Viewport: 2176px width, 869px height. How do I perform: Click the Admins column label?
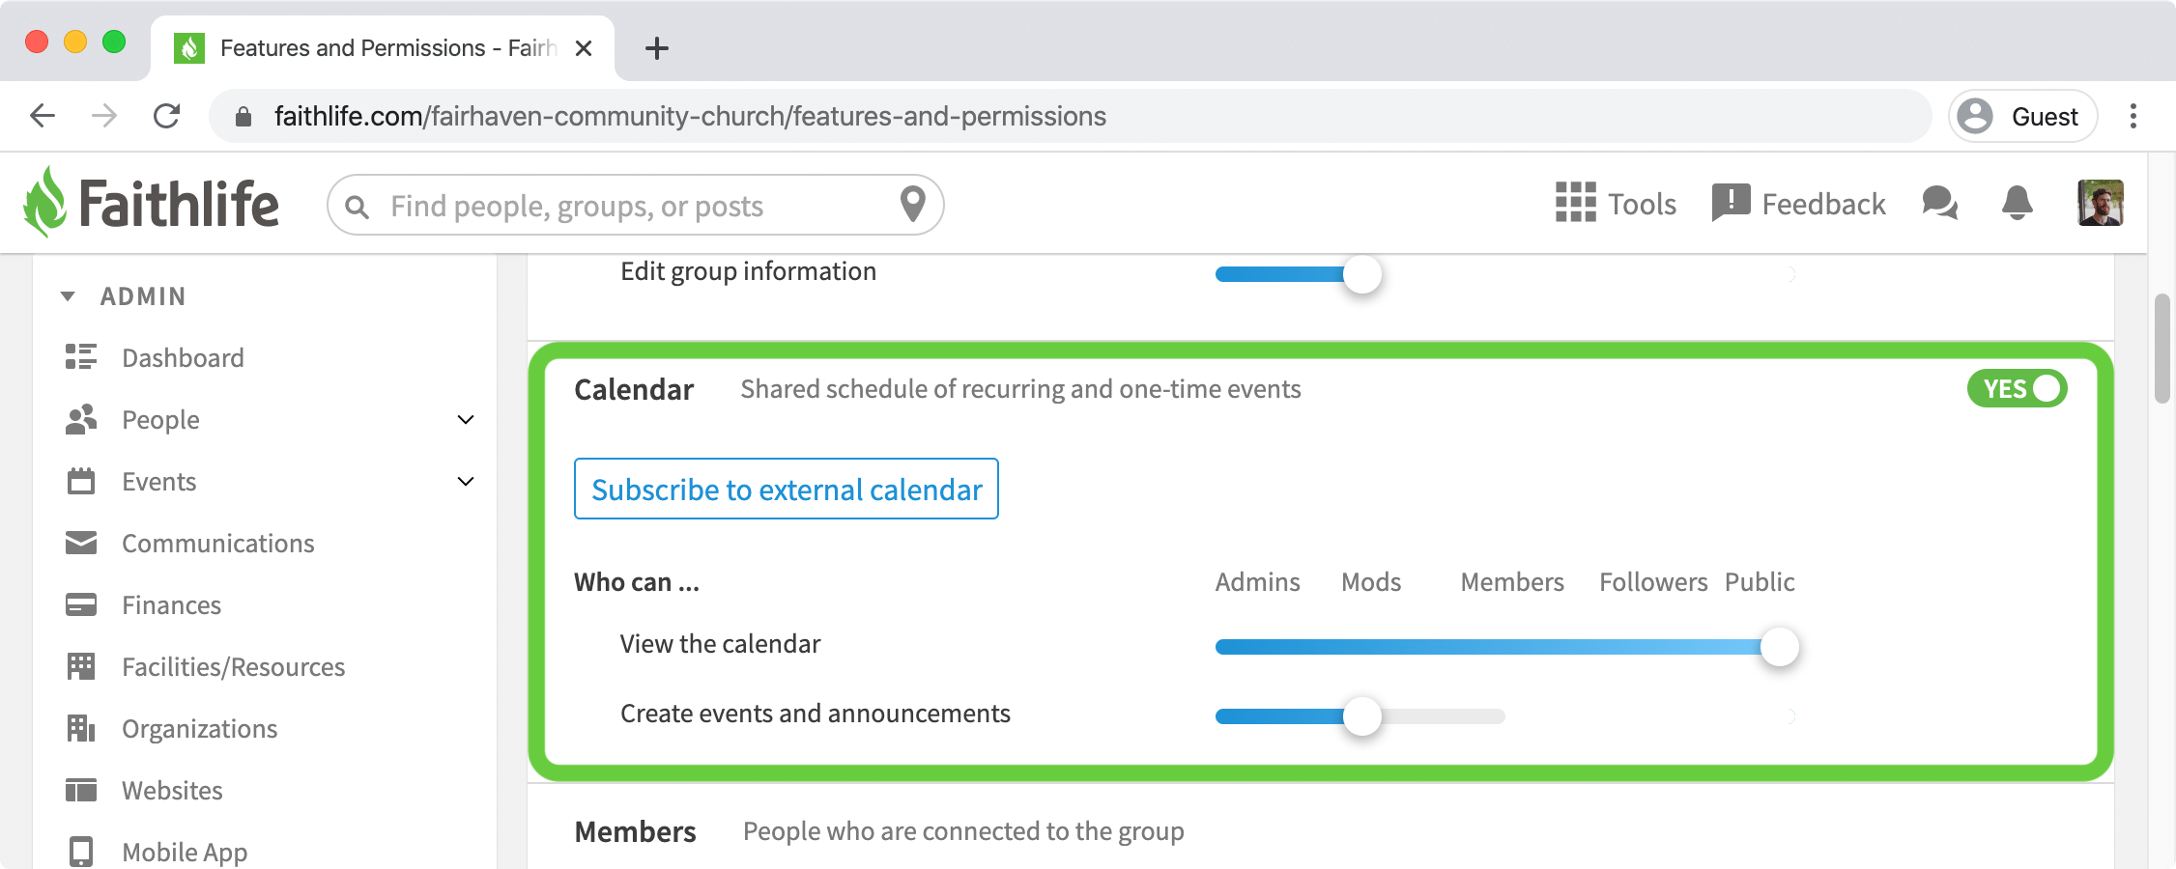pos(1257,581)
